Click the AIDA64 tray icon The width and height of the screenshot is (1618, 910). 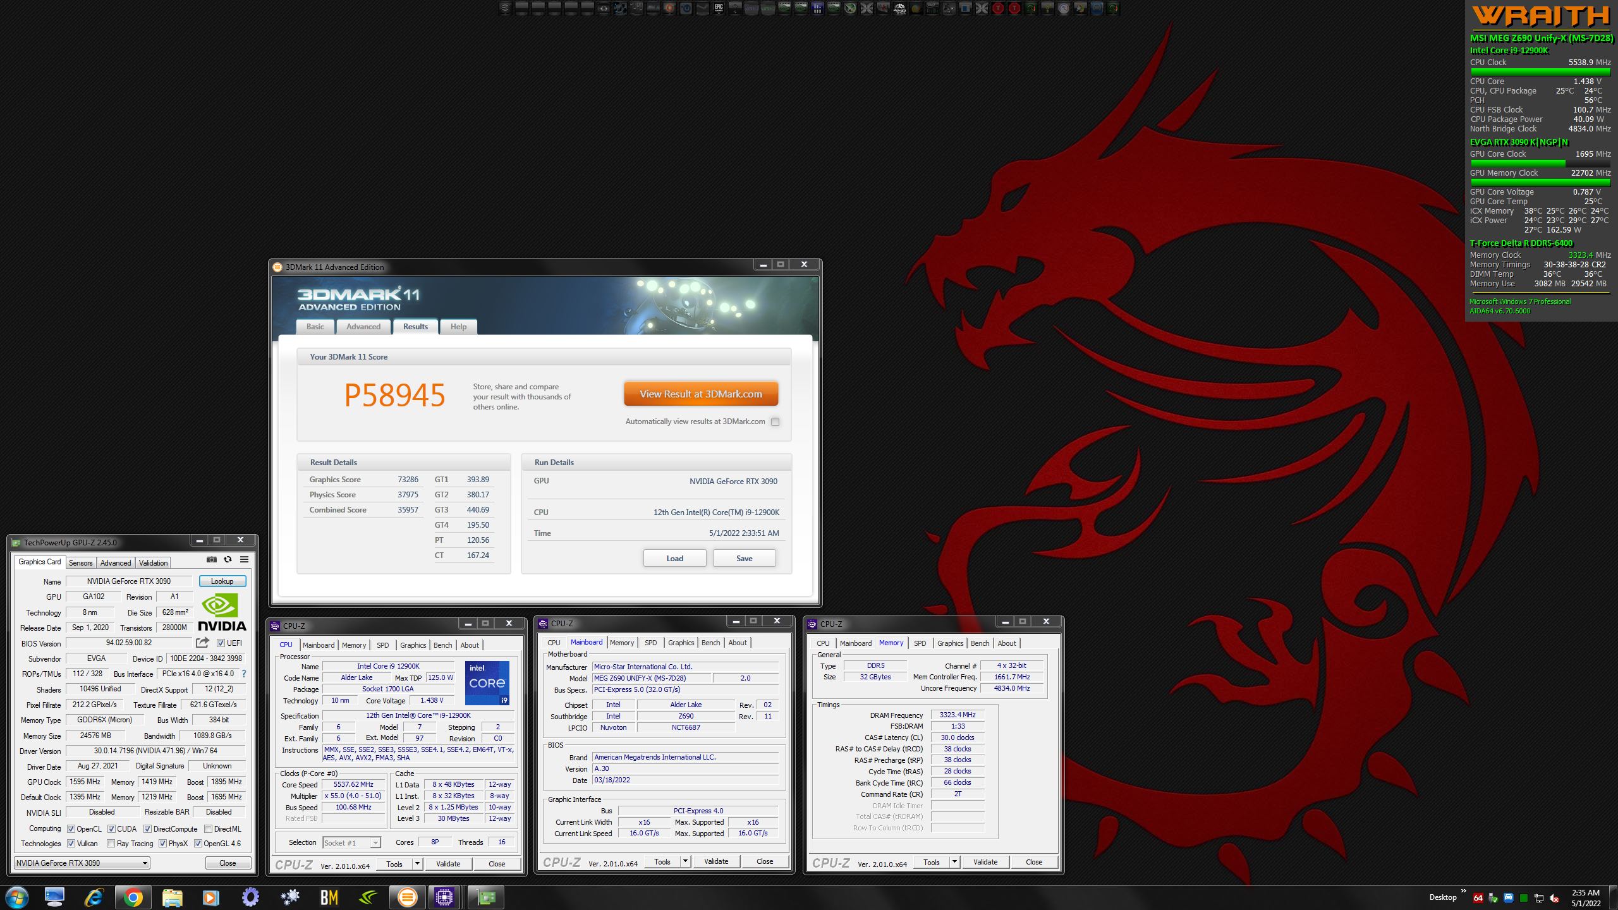[1478, 898]
